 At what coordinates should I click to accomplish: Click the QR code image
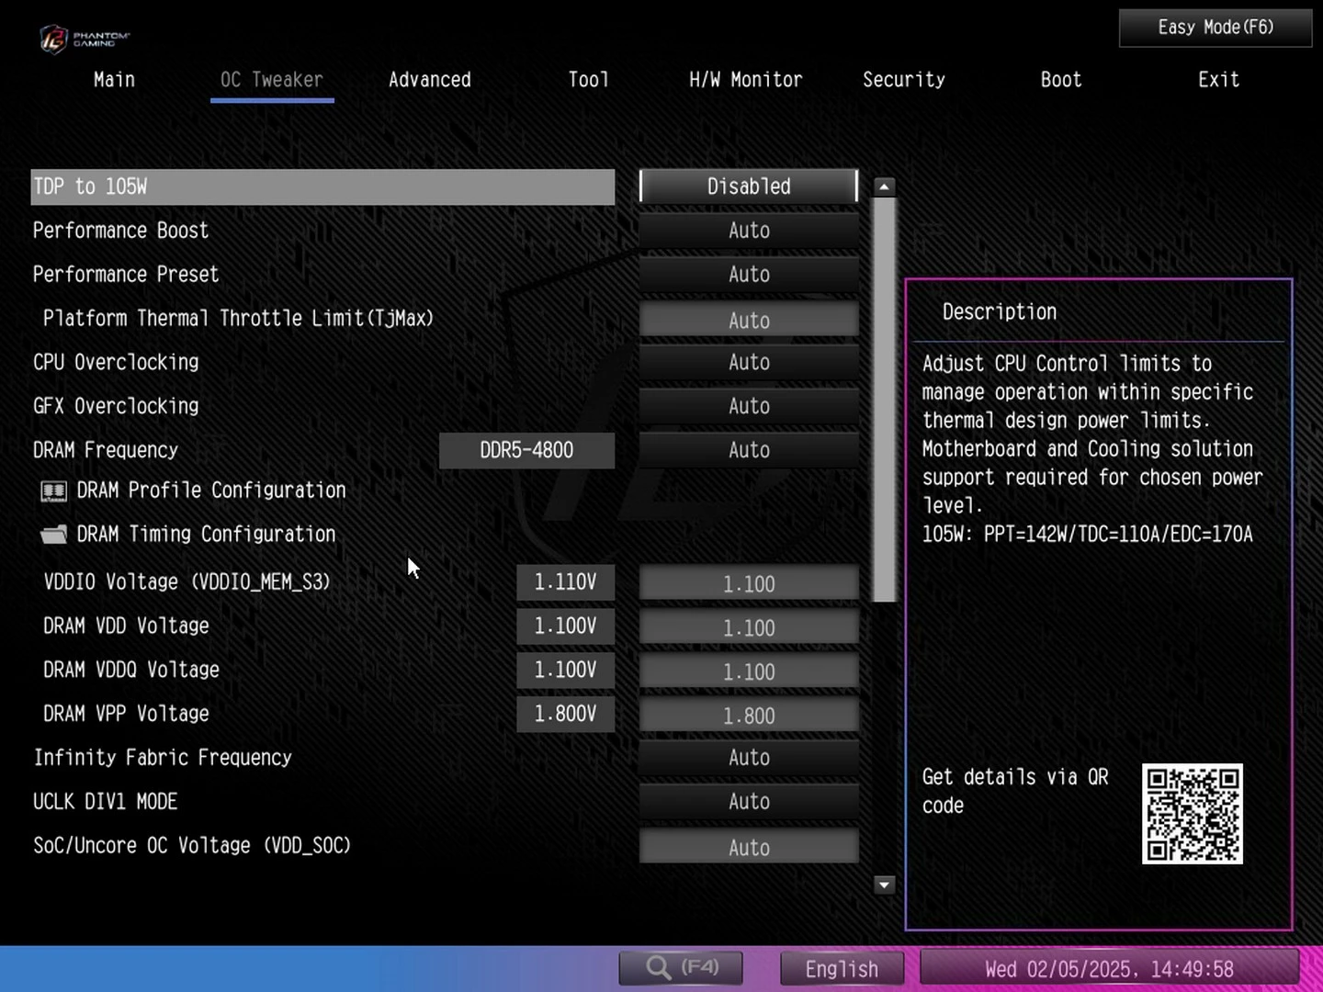pos(1192,814)
